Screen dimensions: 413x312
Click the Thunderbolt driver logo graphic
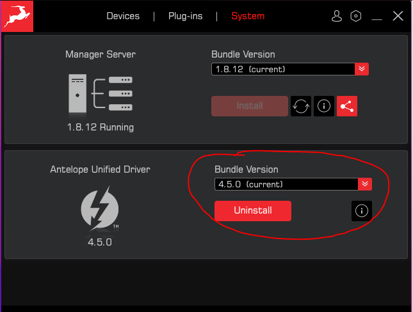(x=100, y=208)
